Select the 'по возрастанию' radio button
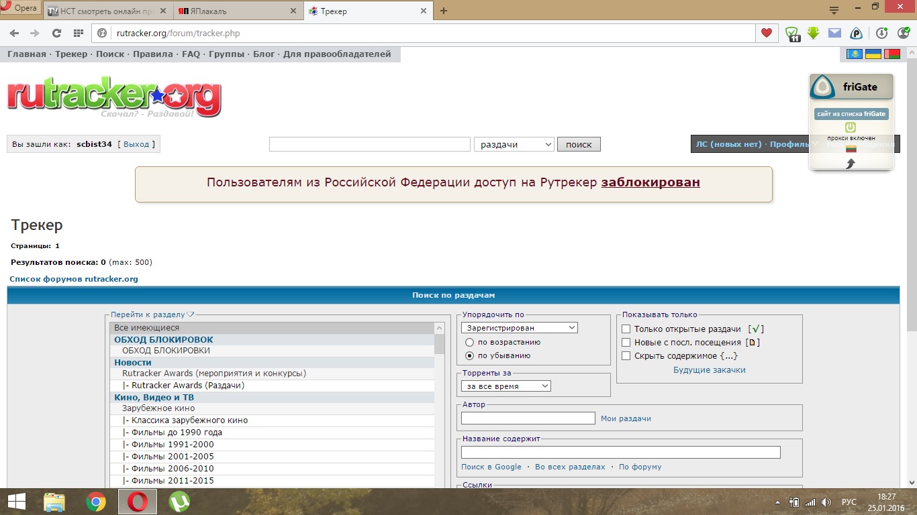Viewport: 917px width, 515px height. click(470, 342)
